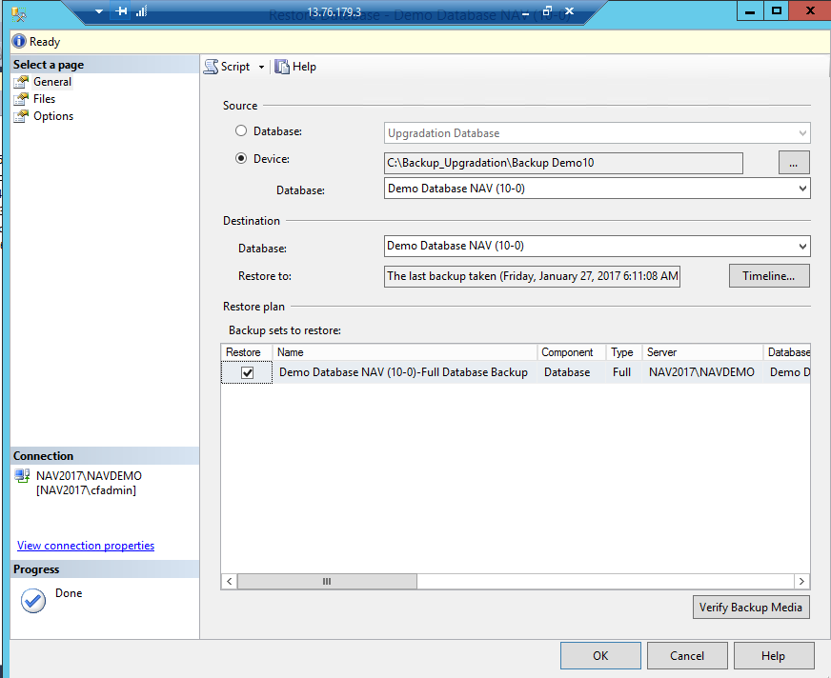The width and height of the screenshot is (831, 678).
Task: Expand the Upgradation Database source dropdown
Action: coord(802,133)
